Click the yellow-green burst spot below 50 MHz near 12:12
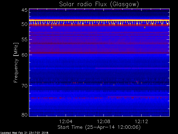Viewport: 178px width, 134px height. [145, 27]
